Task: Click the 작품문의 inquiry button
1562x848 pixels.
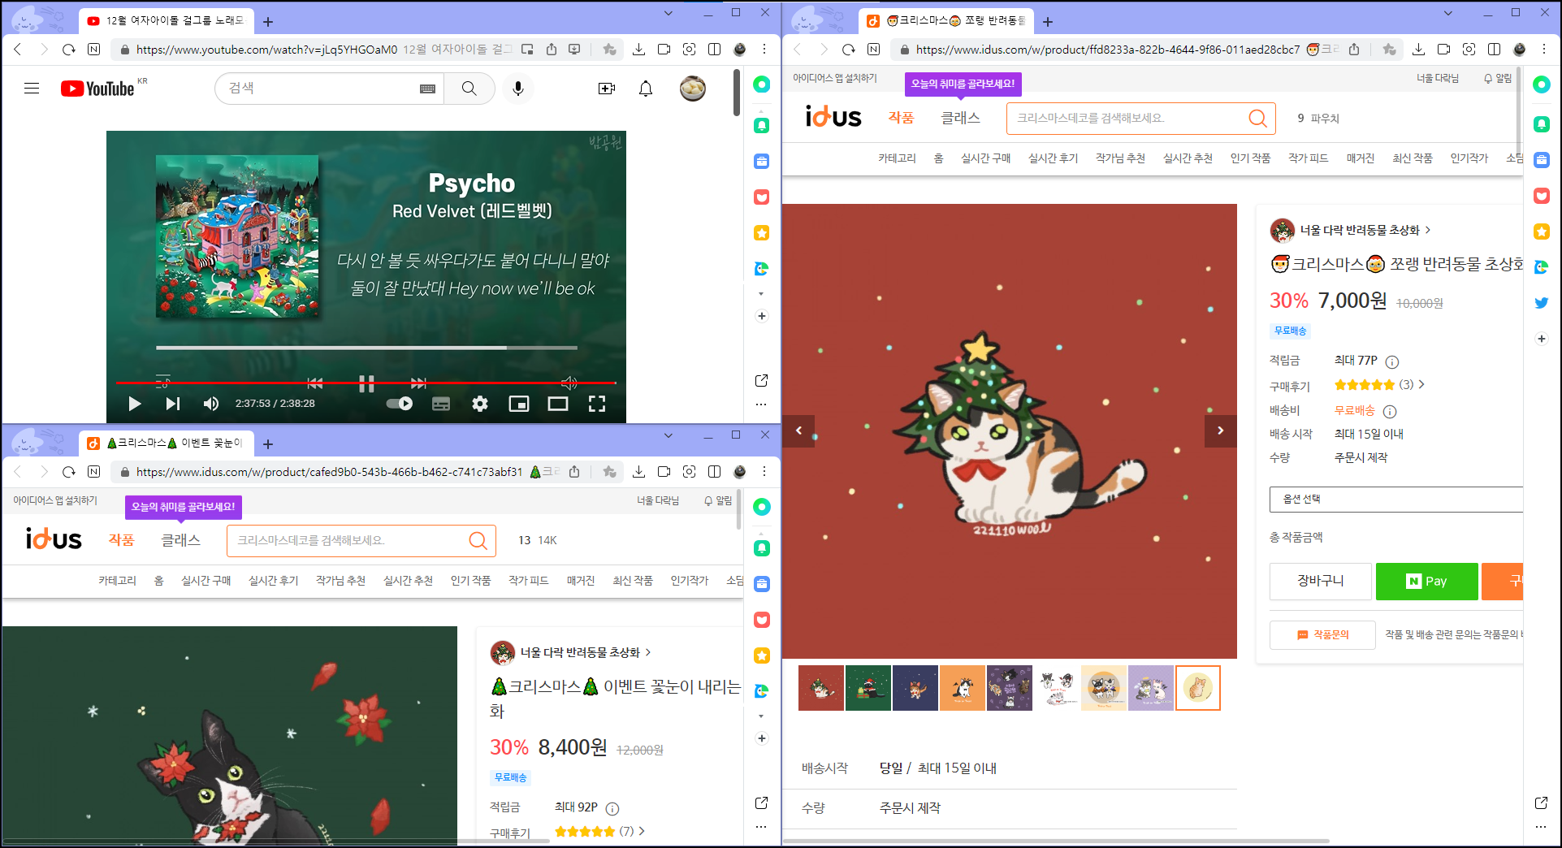Action: click(1322, 635)
